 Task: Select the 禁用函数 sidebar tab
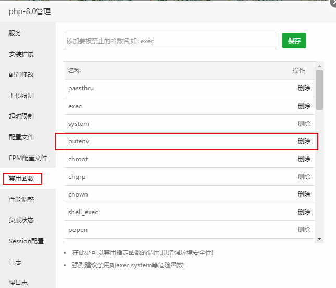click(21, 178)
